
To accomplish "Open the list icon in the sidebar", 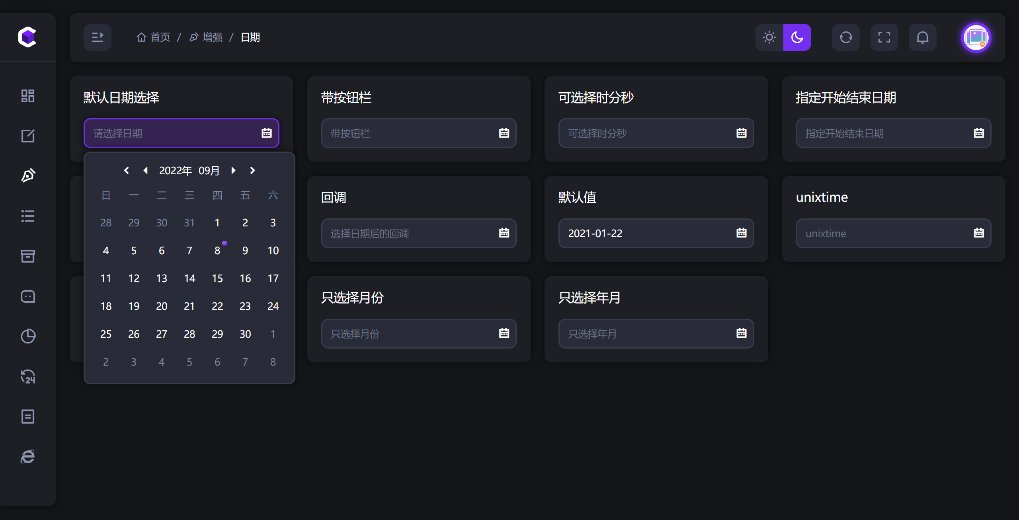I will click(27, 216).
